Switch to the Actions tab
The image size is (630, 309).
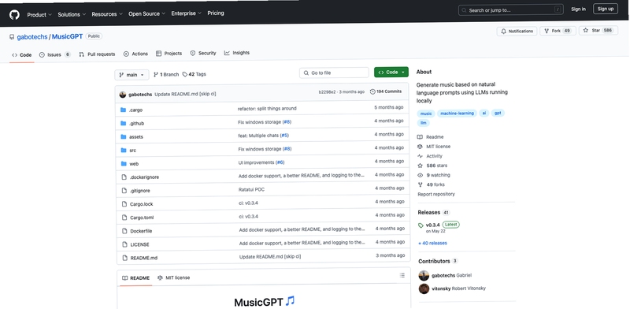point(135,54)
